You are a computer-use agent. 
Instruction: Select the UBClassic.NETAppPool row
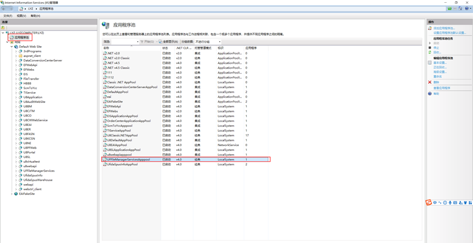[x=185, y=135]
